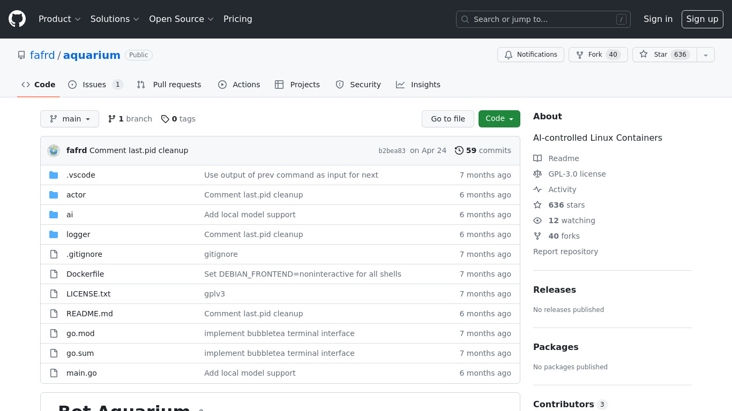This screenshot has width=732, height=411.
Task: Select the main.go file icon
Action: (54, 373)
